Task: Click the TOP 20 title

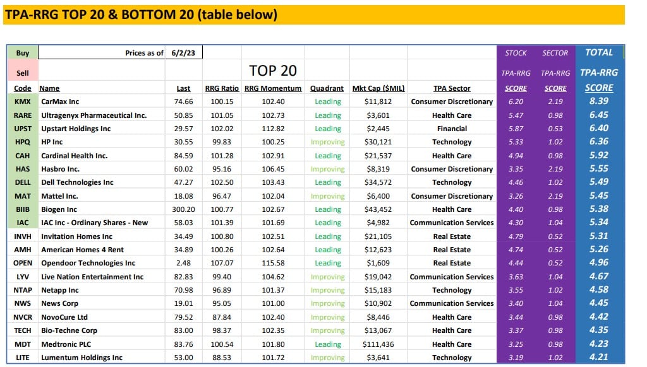Action: (x=273, y=71)
